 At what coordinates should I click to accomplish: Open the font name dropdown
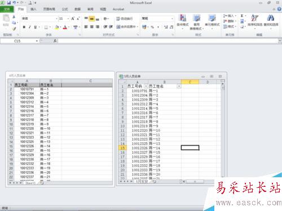[56, 19]
